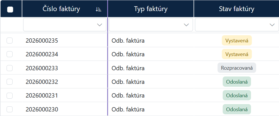The height and width of the screenshot is (116, 279).
Task: Click the Číslo faktúry column header label
Action: pyautogui.click(x=61, y=9)
